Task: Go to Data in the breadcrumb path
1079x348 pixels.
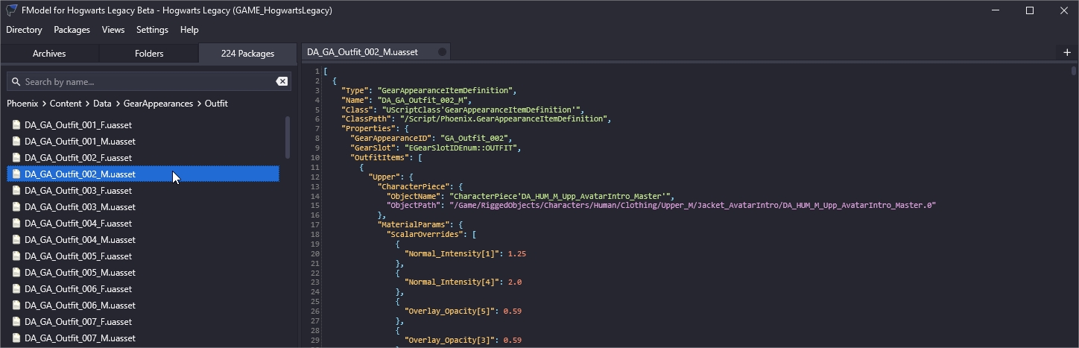Action: point(103,104)
